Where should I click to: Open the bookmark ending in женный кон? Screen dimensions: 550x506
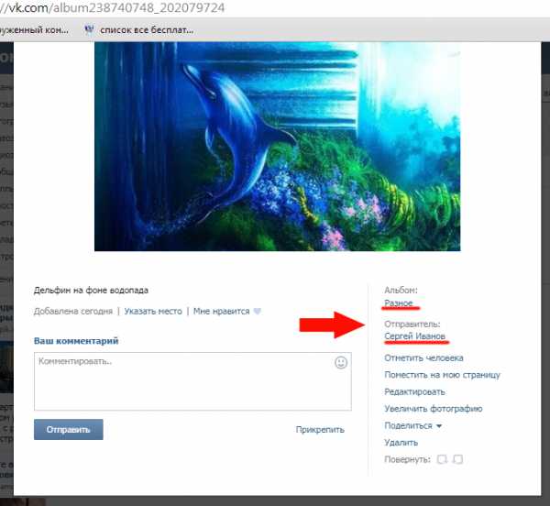coord(34,30)
